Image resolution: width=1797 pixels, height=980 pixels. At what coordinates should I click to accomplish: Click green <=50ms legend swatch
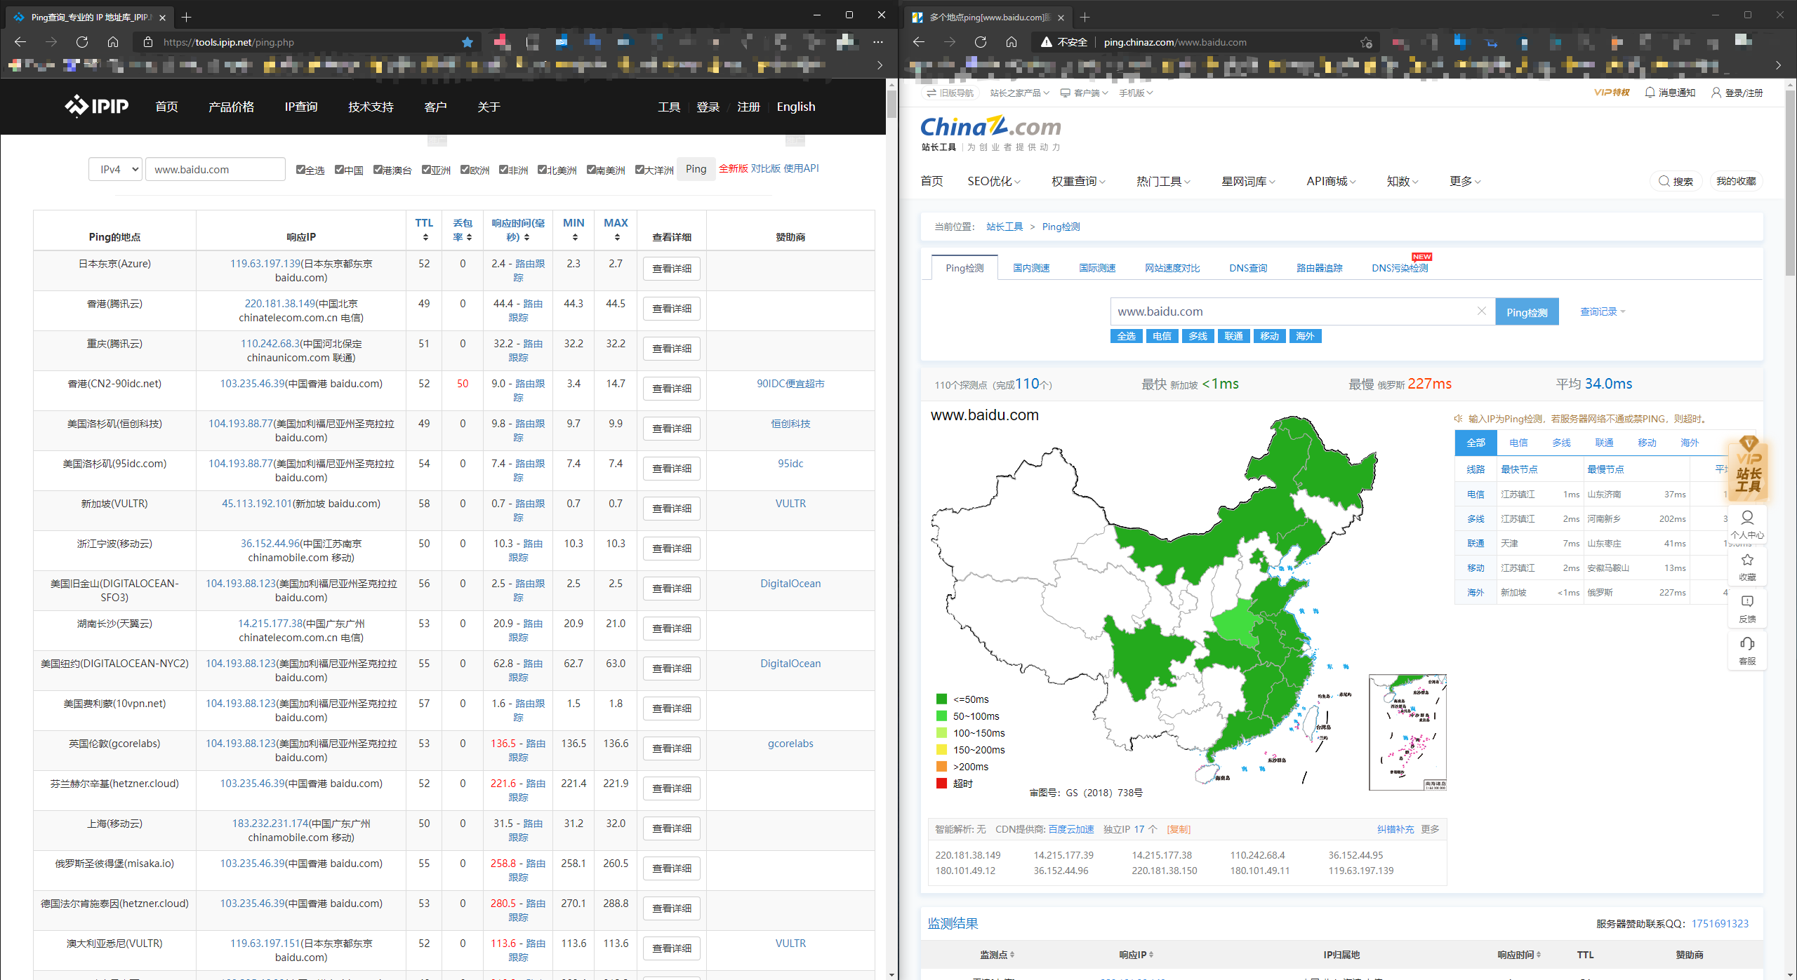[x=941, y=699]
